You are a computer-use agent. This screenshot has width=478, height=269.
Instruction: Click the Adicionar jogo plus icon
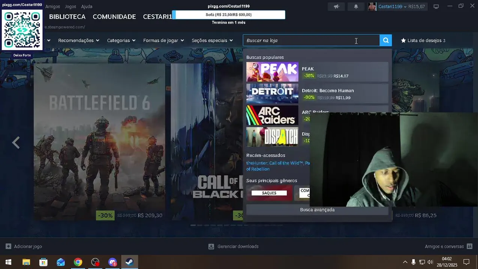[x=8, y=247]
